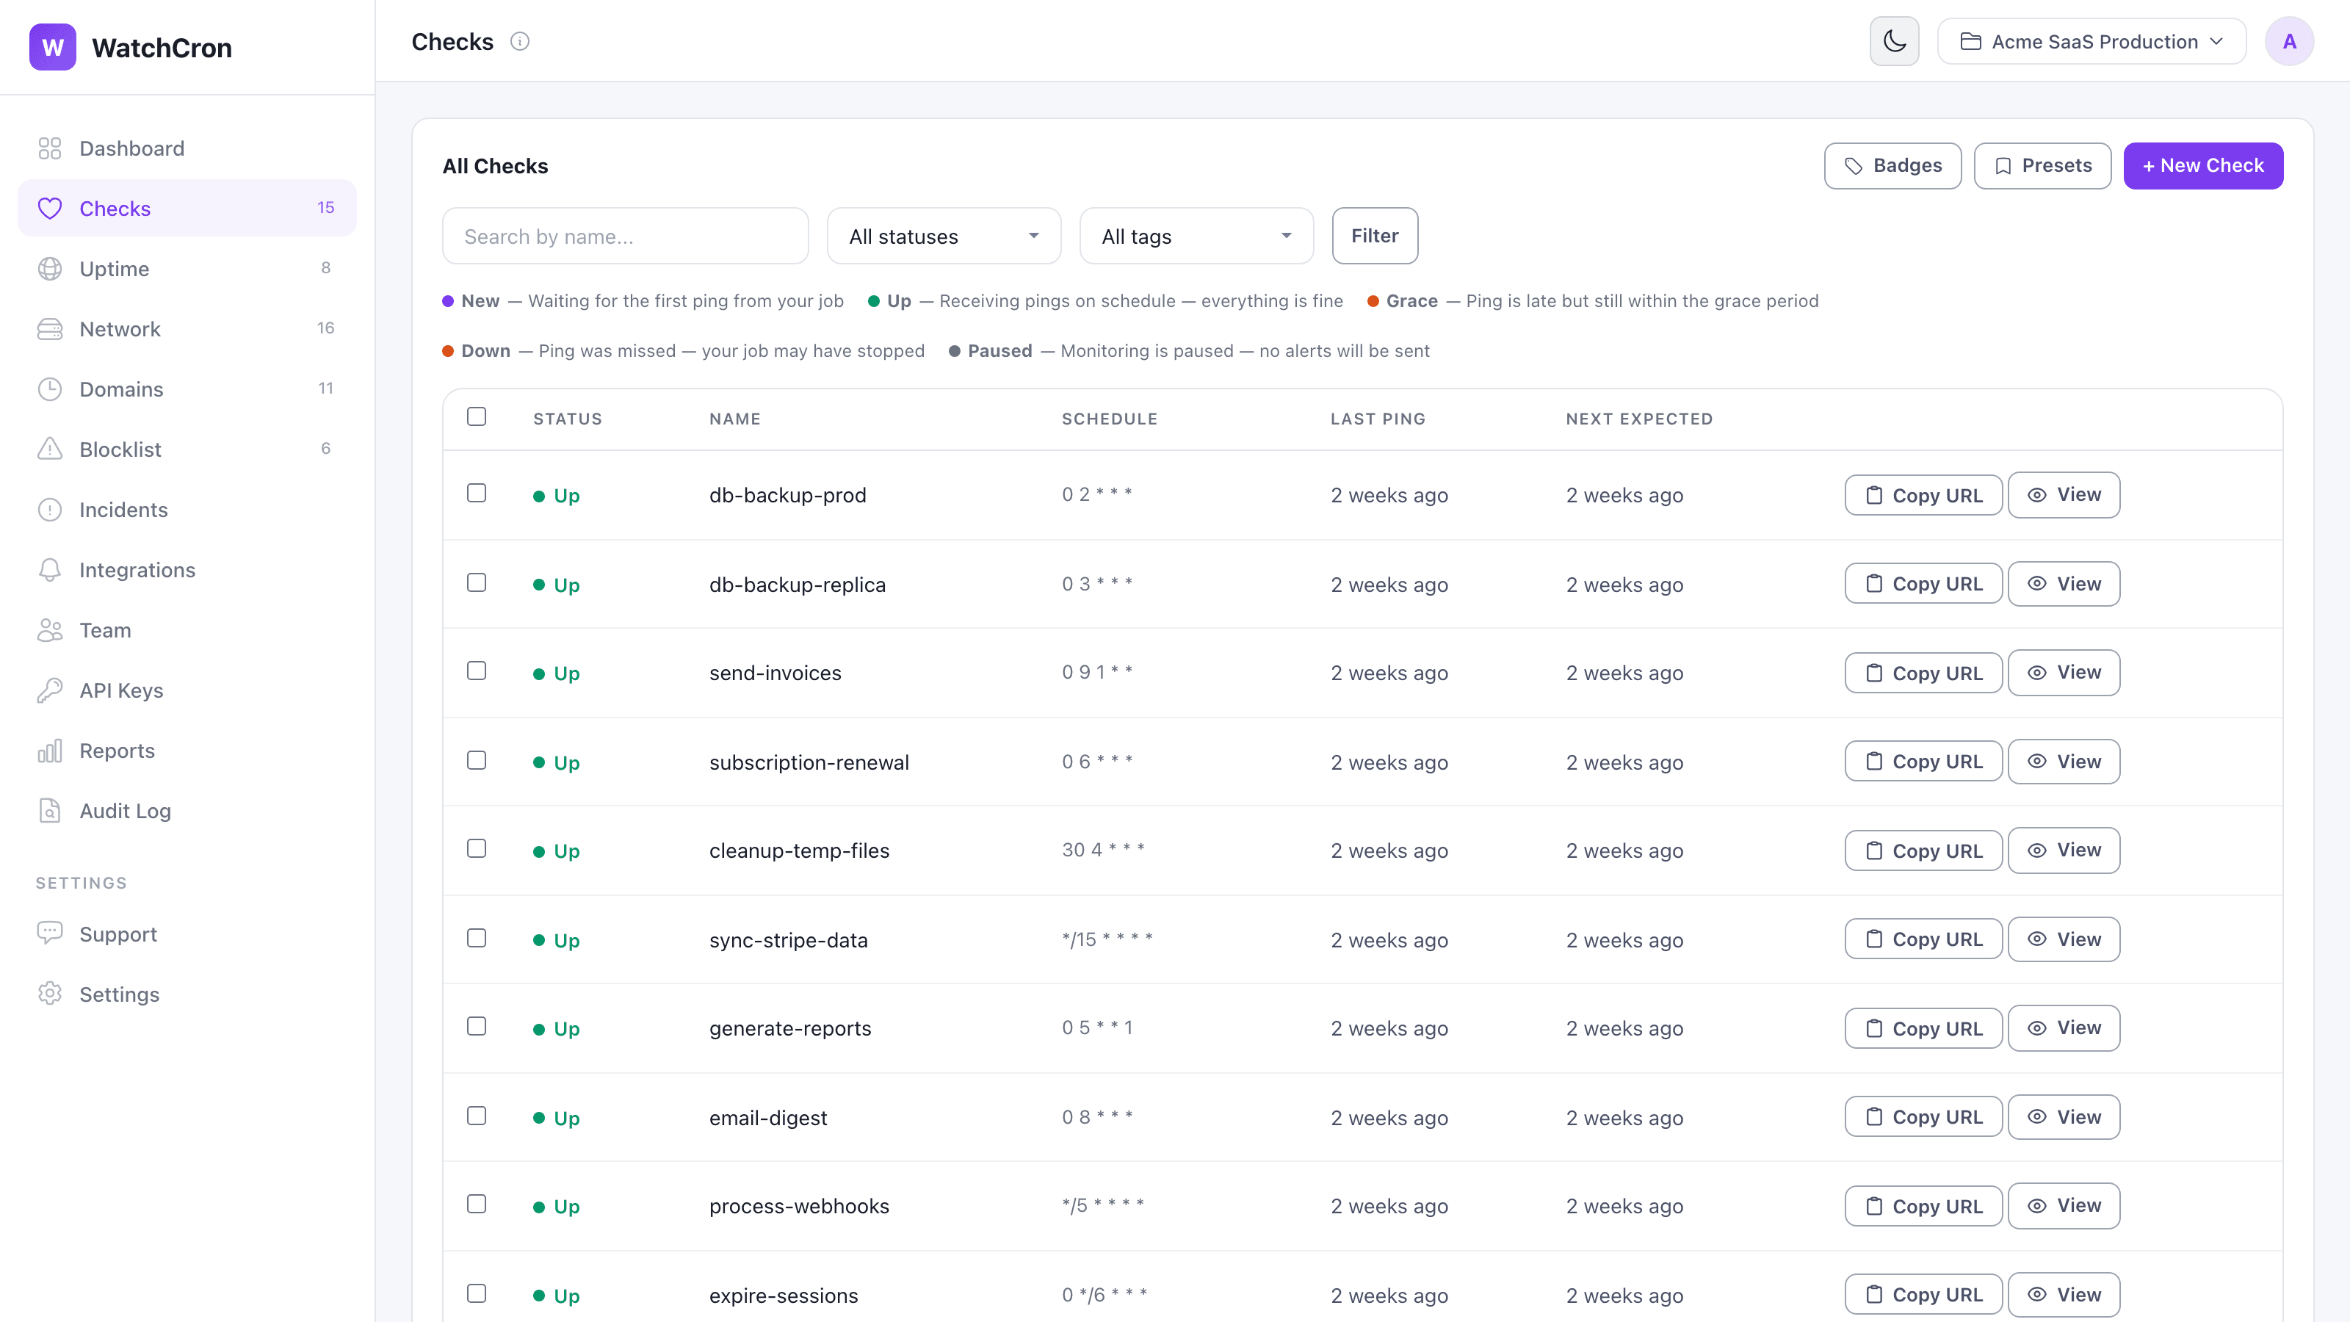Click the expire-sessions check name
2350x1322 pixels.
pyautogui.click(x=784, y=1296)
